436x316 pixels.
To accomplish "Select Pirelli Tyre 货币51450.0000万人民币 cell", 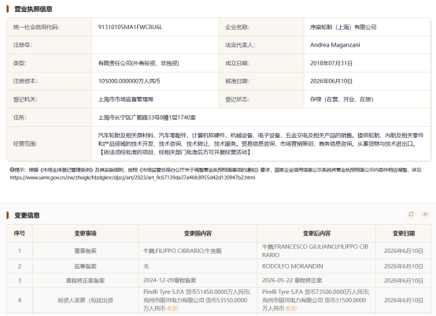I will pos(198,300).
